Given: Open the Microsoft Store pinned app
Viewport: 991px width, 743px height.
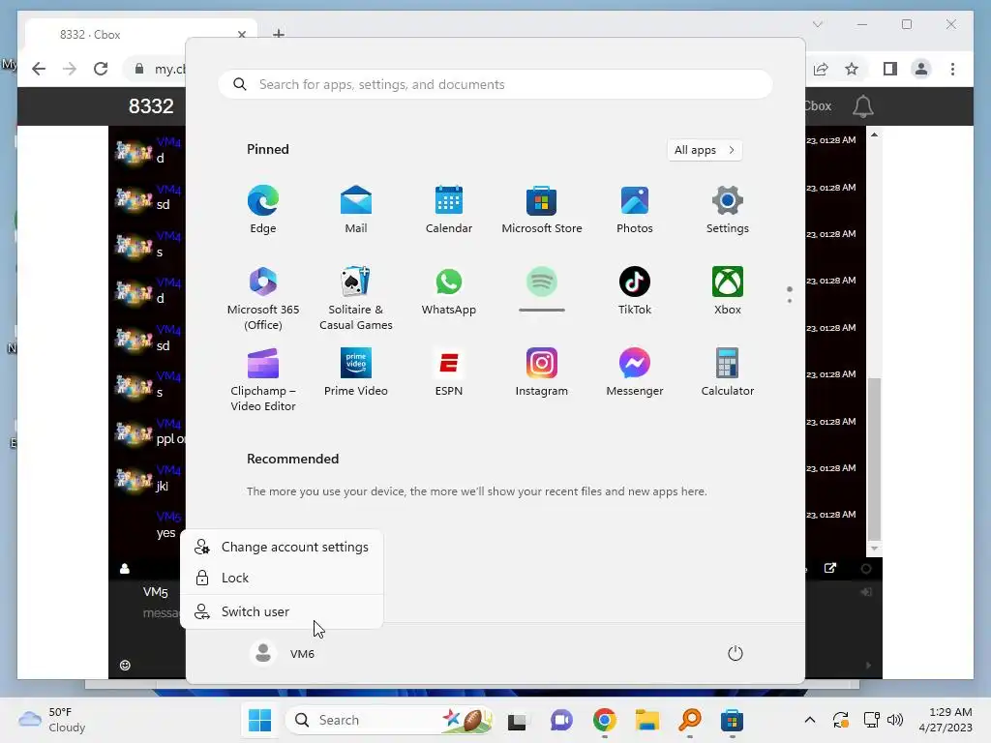Looking at the screenshot, I should (x=542, y=210).
